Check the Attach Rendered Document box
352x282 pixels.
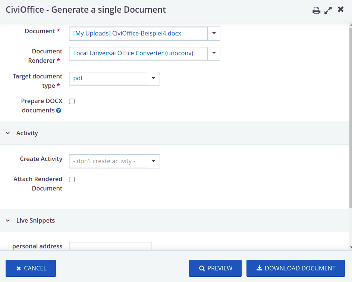click(x=72, y=179)
